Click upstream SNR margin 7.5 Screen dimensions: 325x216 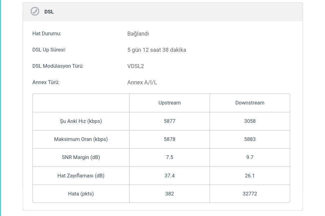click(x=170, y=157)
